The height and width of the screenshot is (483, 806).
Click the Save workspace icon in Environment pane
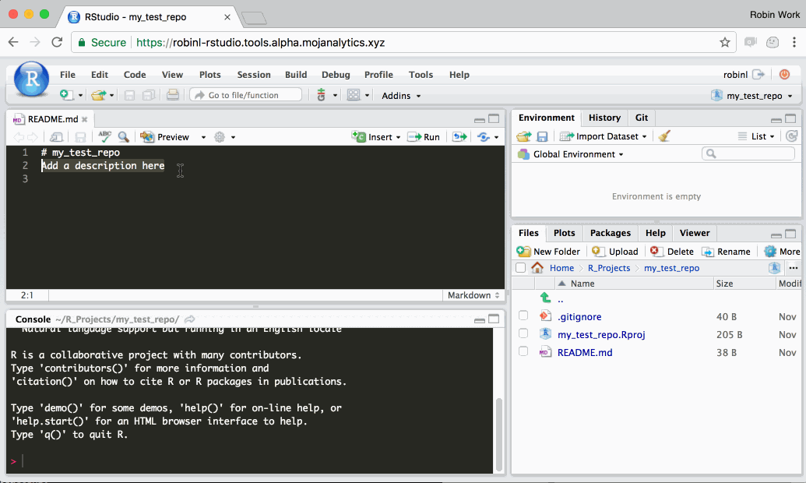coord(542,136)
